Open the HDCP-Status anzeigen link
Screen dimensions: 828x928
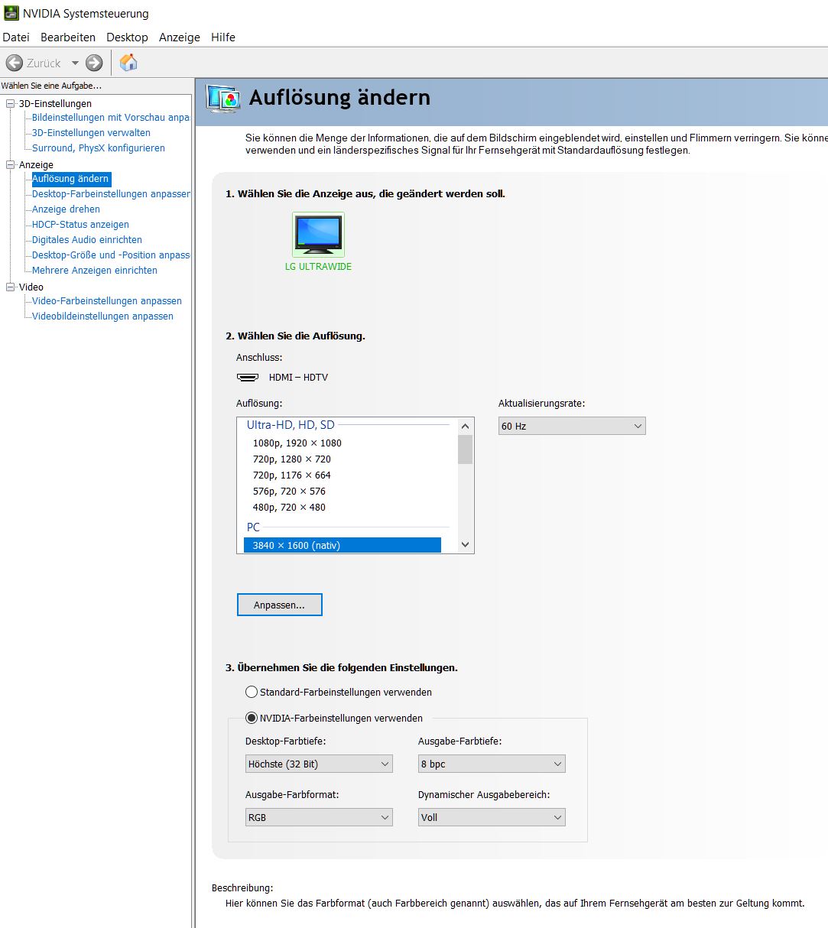point(80,225)
